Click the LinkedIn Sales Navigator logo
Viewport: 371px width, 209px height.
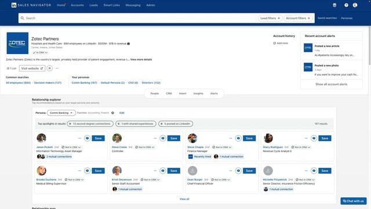tap(31, 5)
